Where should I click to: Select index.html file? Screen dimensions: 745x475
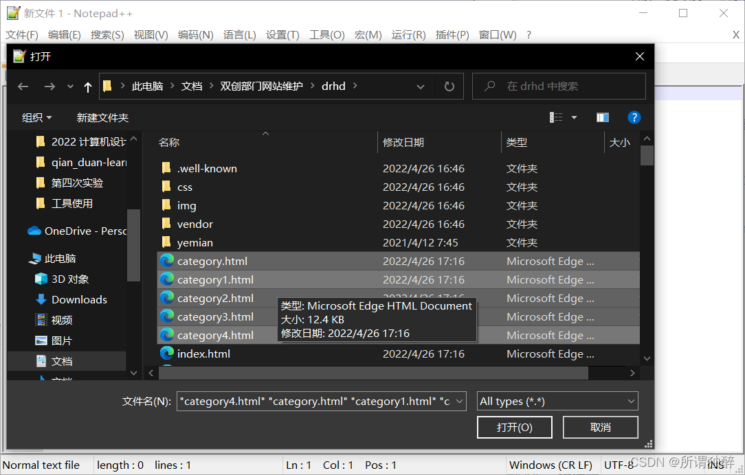398,354
